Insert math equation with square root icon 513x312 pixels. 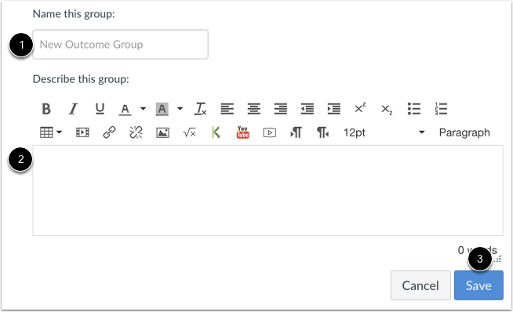[189, 132]
